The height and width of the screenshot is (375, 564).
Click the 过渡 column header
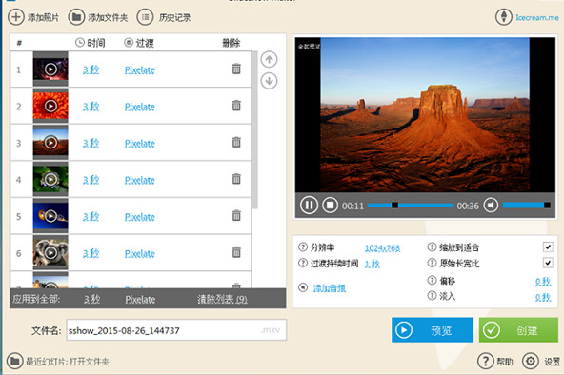coord(139,43)
